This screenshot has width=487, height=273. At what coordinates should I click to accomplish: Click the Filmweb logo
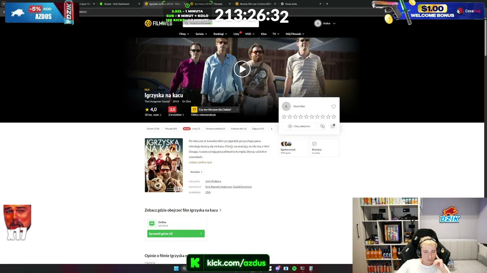coord(158,24)
